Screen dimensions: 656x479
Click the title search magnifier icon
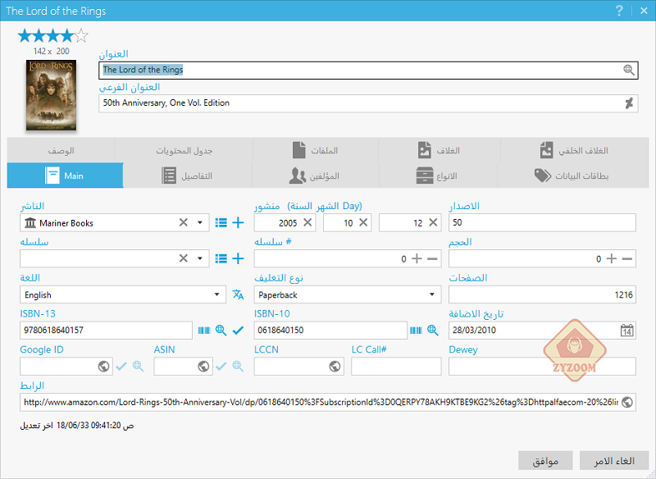click(x=628, y=70)
